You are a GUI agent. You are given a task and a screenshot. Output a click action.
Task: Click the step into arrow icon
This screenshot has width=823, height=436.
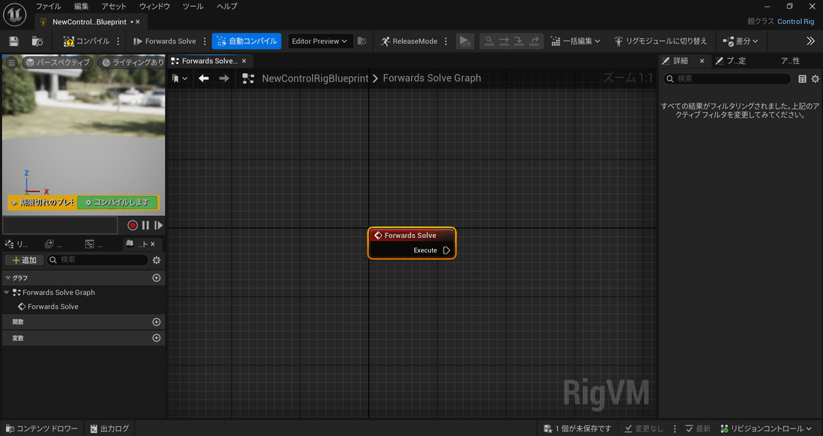[x=519, y=41]
